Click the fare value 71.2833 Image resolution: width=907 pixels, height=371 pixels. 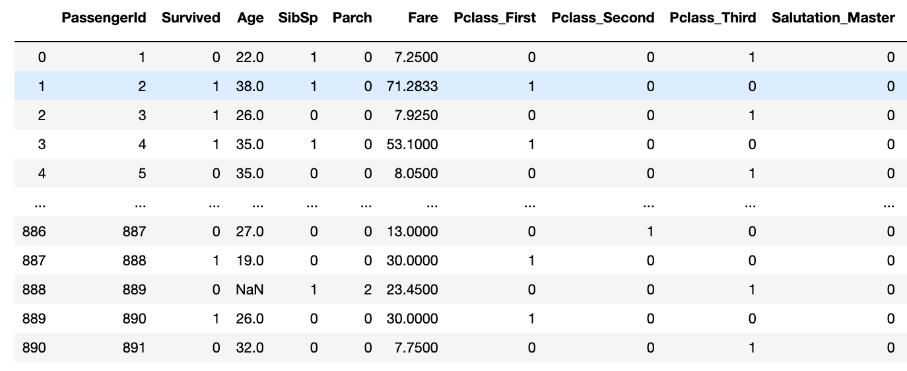point(412,86)
